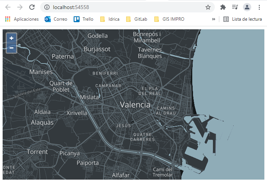
Task: Click the localhost address bar
Action: (124, 7)
